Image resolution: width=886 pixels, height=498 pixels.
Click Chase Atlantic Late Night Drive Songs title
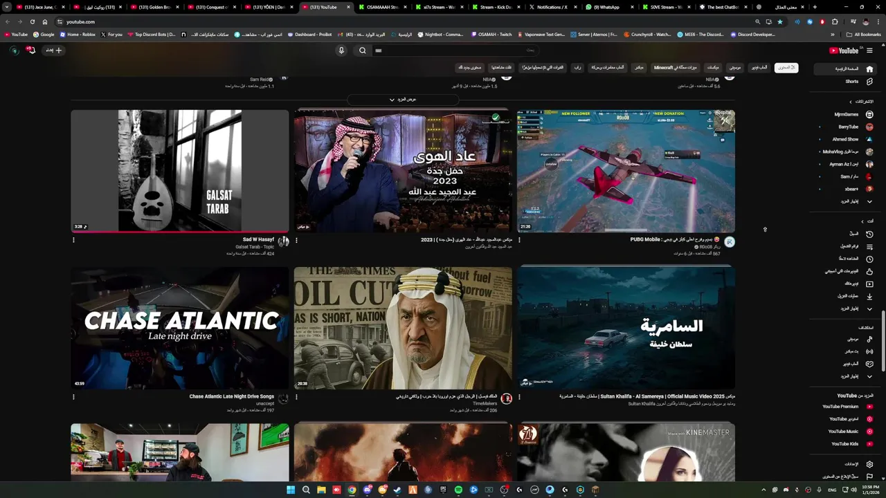pos(231,396)
